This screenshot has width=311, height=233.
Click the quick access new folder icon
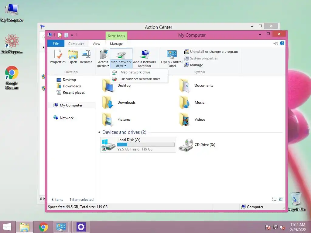click(x=66, y=35)
